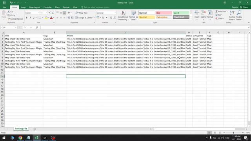This screenshot has height=141, width=251.
Task: Switch to the Formulas tab
Action: [x=47, y=7]
